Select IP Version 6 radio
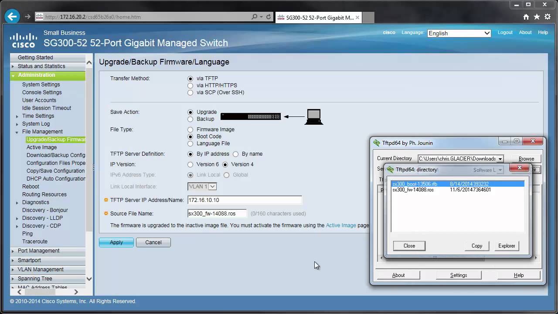 click(190, 165)
